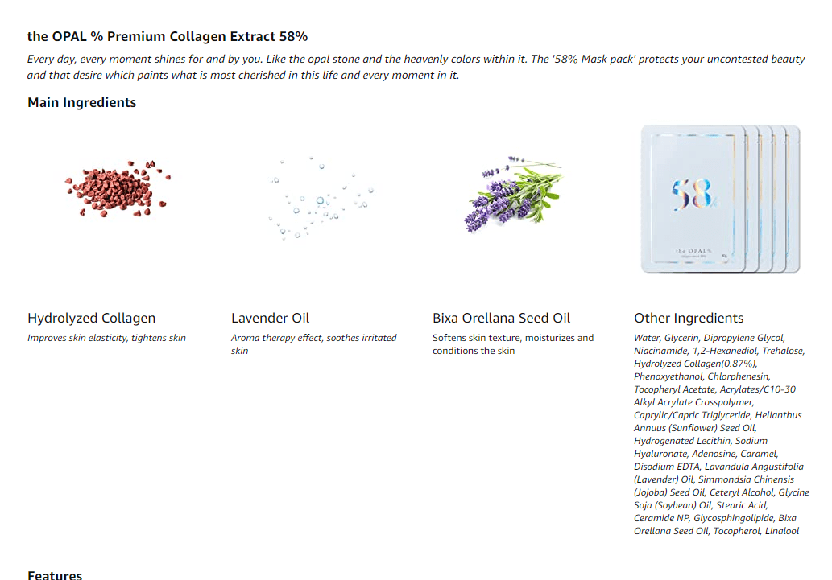Click the italic 'Every day, every moment' tagline

[416, 67]
